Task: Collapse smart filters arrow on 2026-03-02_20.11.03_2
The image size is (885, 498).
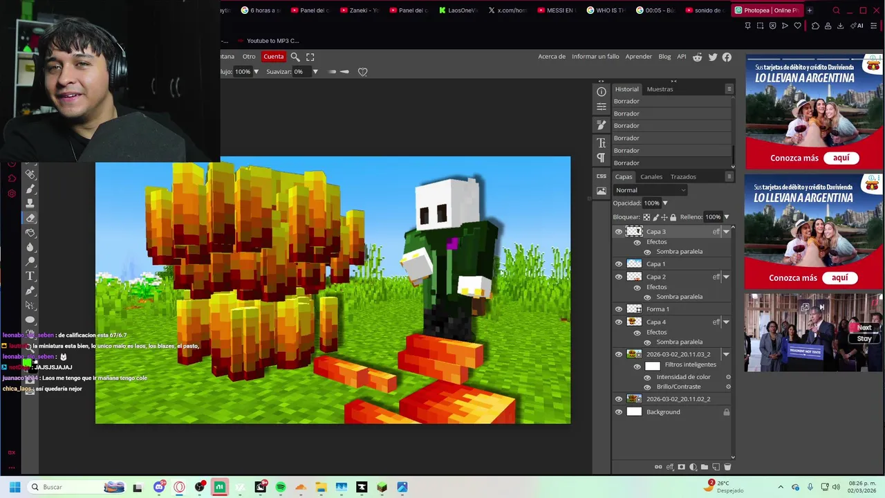Action: point(726,354)
